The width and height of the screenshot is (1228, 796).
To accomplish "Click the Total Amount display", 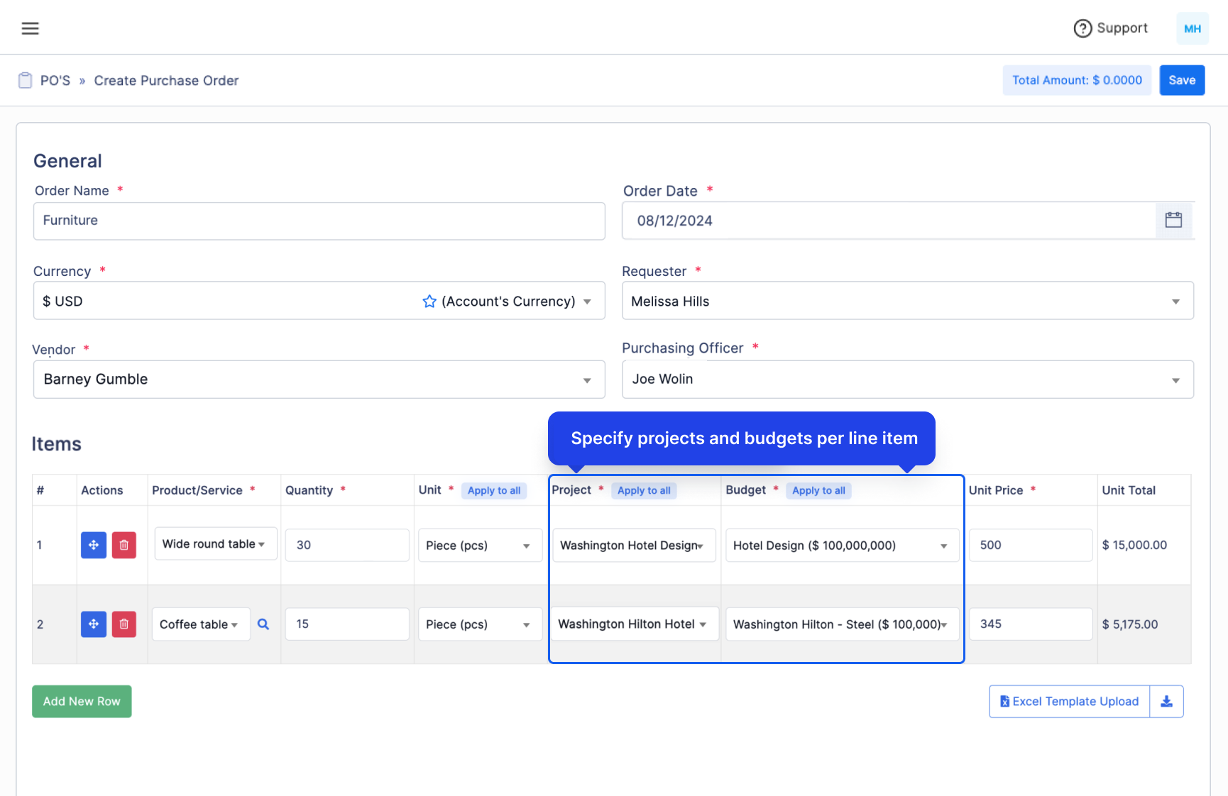I will [1076, 80].
